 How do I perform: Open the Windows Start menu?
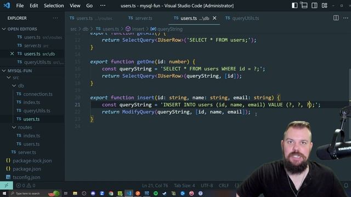(x=4, y=193)
